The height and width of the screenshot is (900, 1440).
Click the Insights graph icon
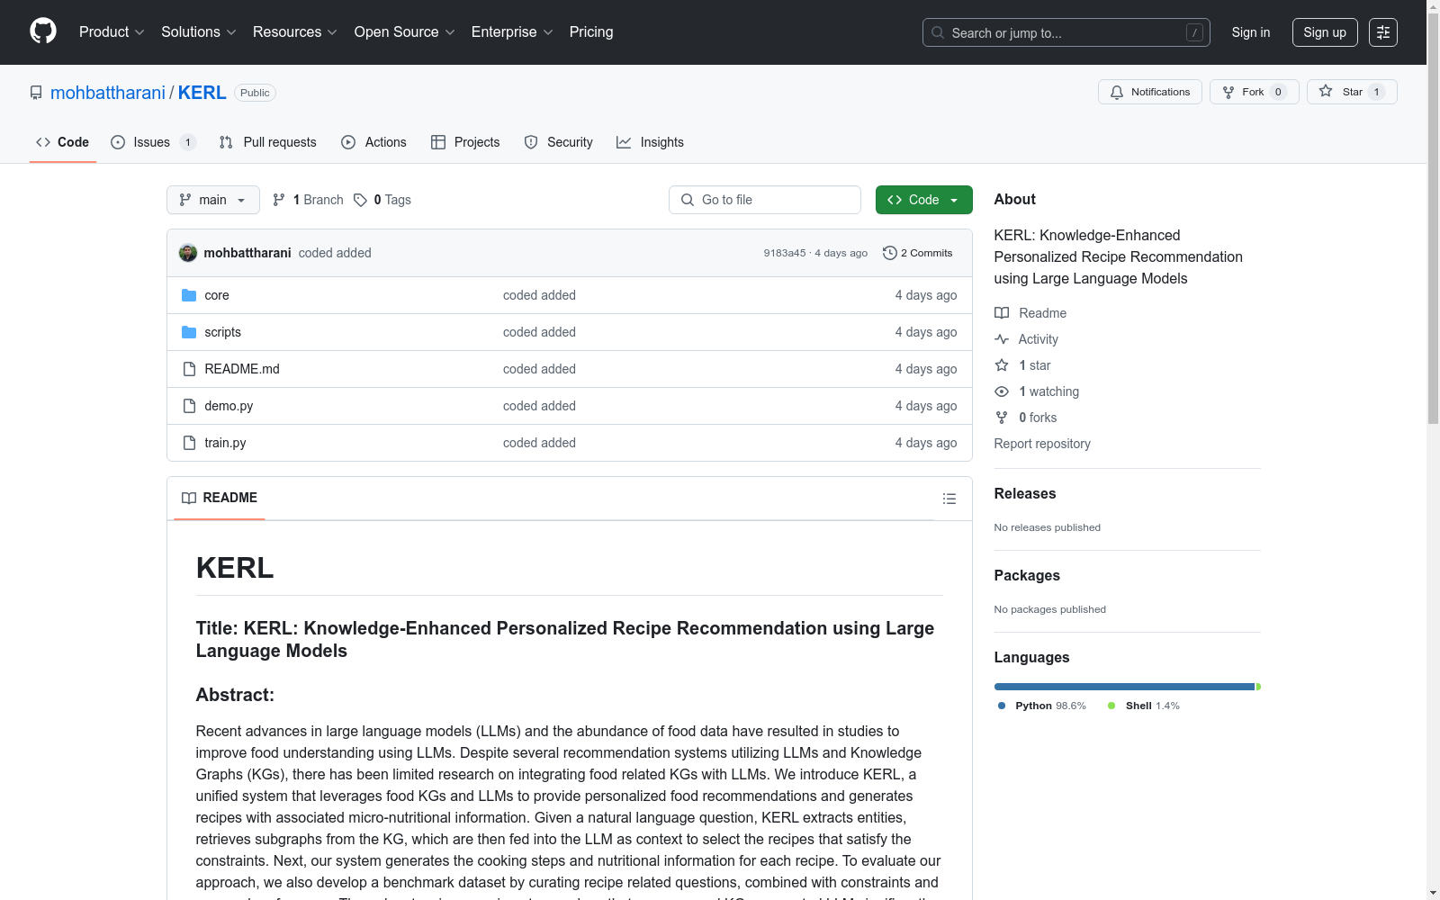[624, 142]
